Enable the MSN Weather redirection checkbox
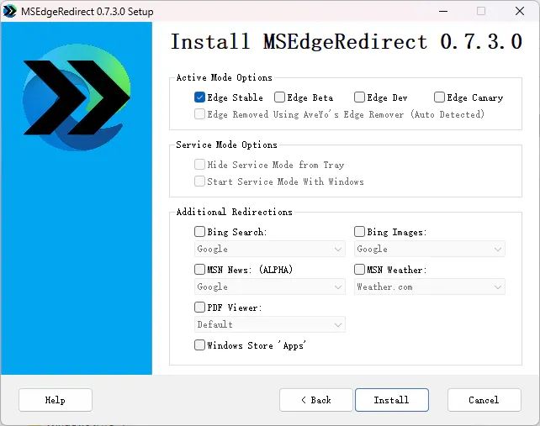This screenshot has width=540, height=426. (359, 269)
